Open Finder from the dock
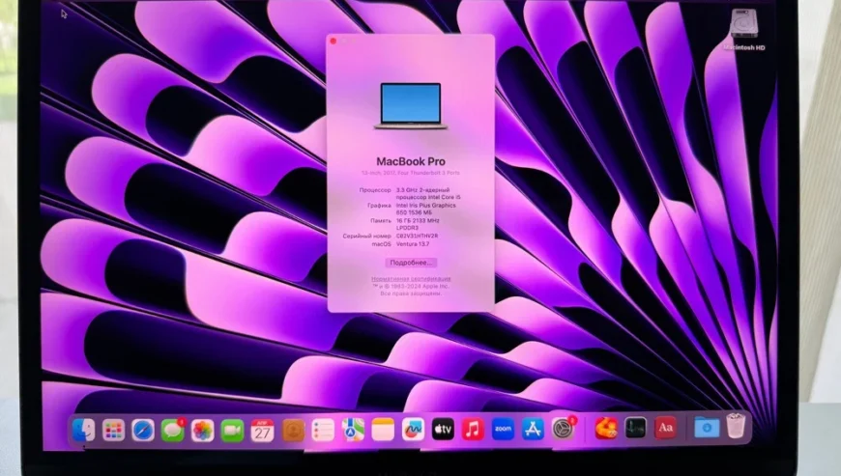The width and height of the screenshot is (841, 476). 84,430
